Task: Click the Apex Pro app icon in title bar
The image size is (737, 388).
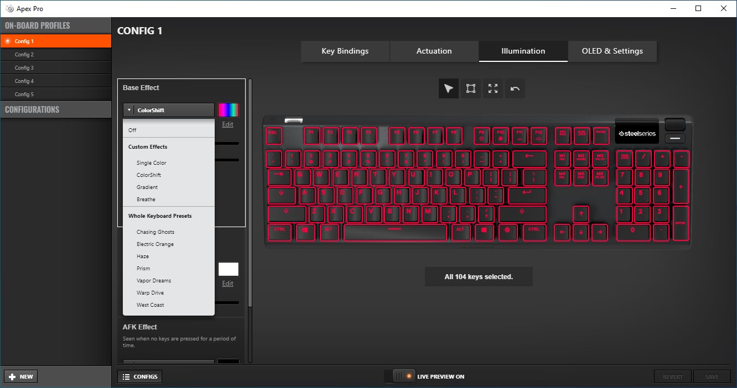Action: 9,8
